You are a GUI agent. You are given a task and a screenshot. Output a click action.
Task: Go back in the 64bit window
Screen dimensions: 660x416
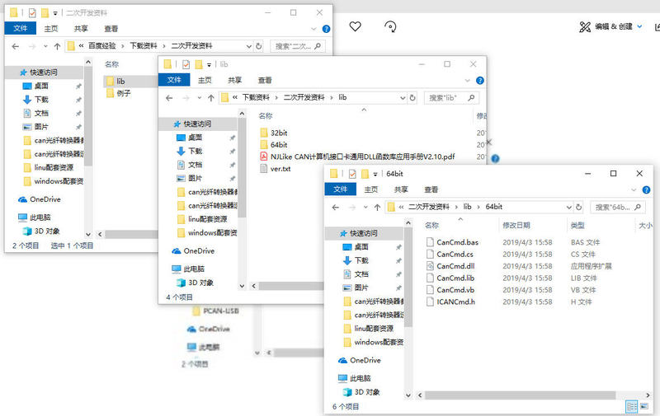pos(336,207)
